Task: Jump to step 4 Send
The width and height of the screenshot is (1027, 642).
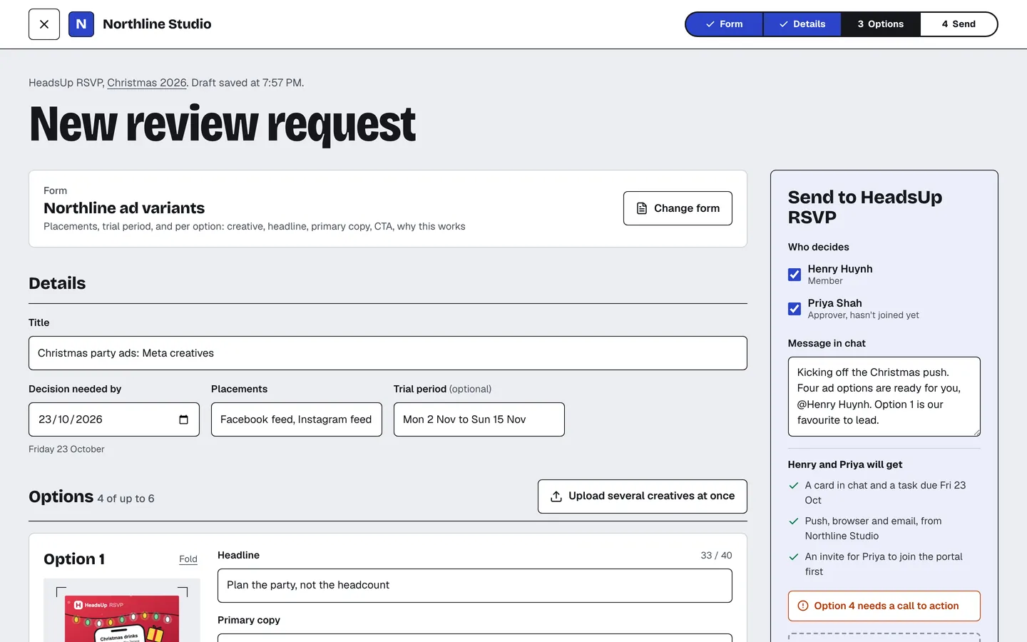Action: pyautogui.click(x=959, y=24)
